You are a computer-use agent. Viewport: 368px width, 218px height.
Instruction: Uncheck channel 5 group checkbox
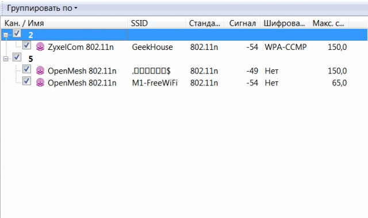pos(17,57)
